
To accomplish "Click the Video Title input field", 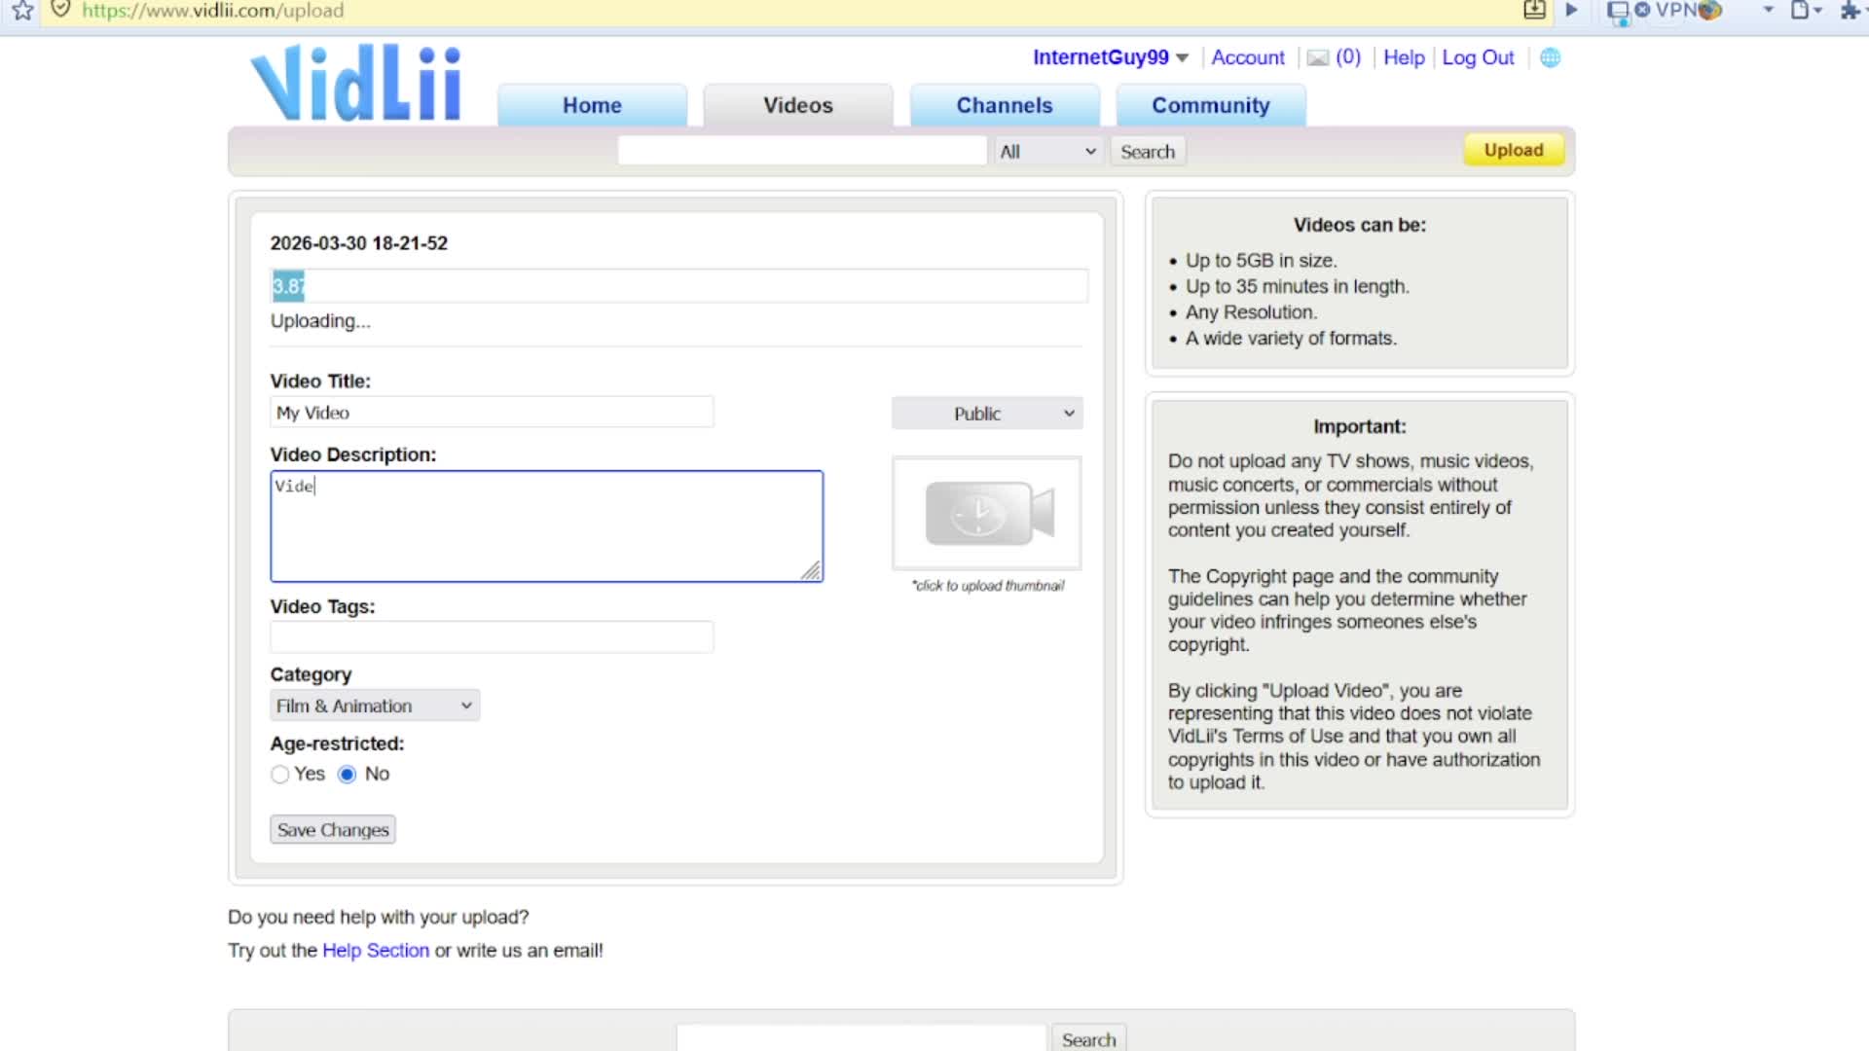I will [492, 413].
